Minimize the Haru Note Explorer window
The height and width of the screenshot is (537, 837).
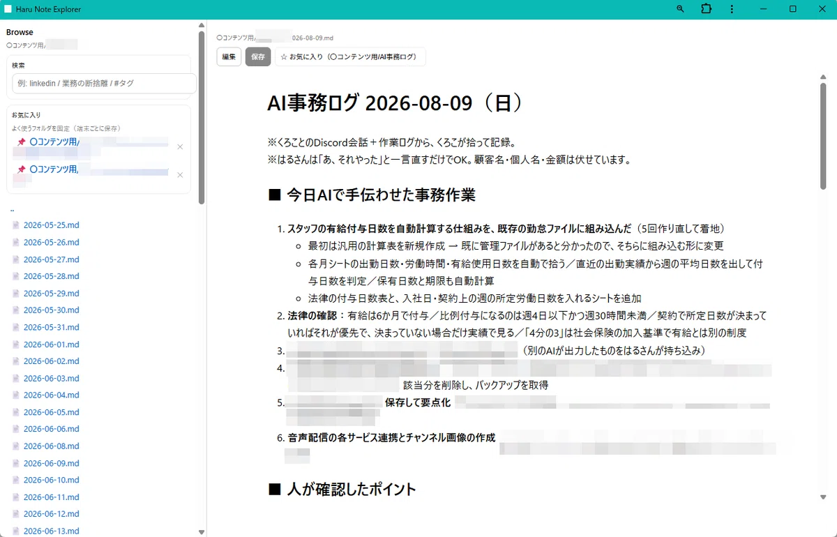[x=763, y=9]
